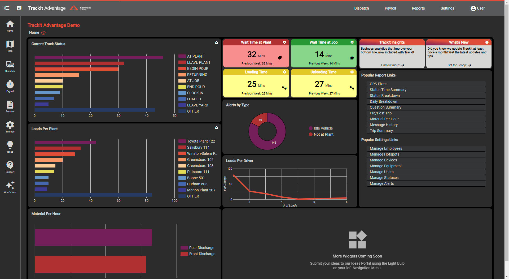Switch to the Dispatch page from top navigation

coord(362,8)
